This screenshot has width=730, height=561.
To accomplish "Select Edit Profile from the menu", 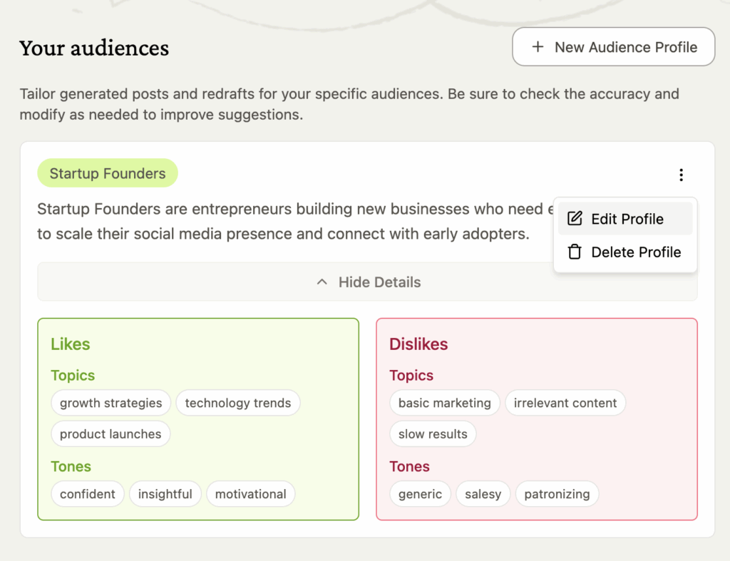I will [x=627, y=219].
